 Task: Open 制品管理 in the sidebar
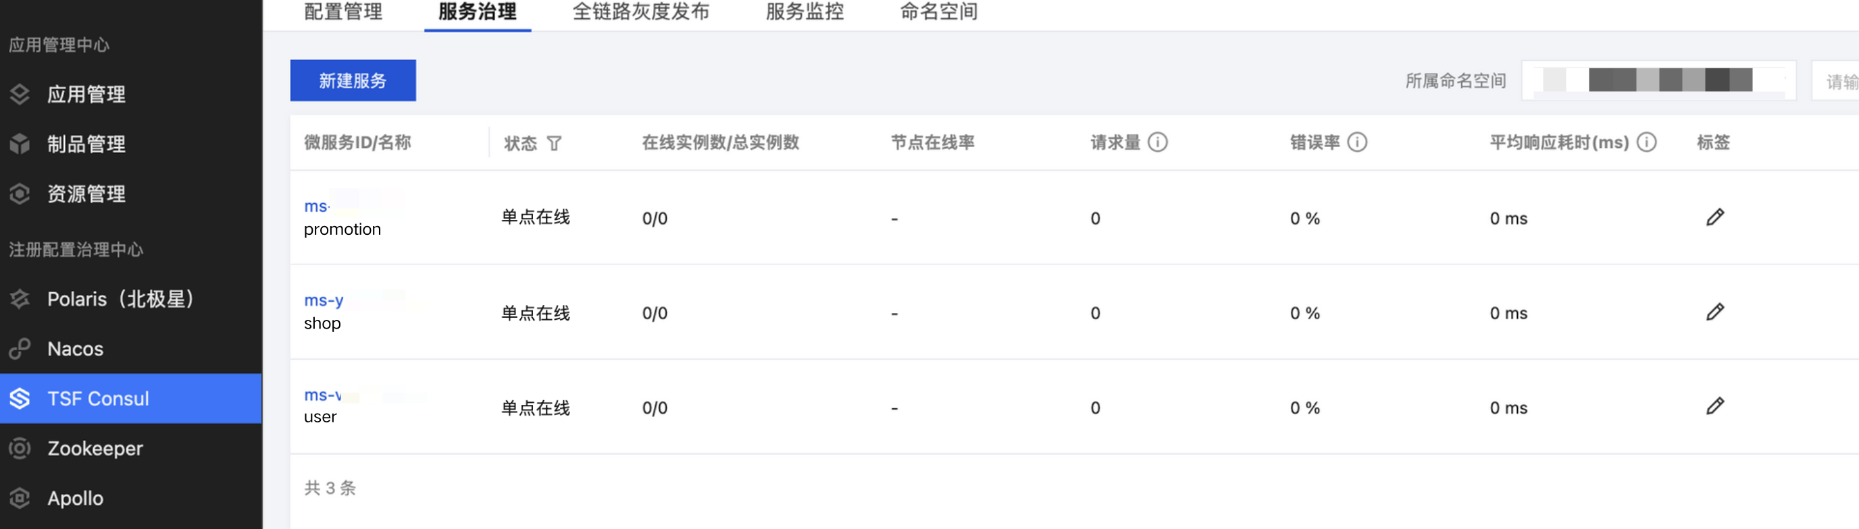pyautogui.click(x=86, y=144)
